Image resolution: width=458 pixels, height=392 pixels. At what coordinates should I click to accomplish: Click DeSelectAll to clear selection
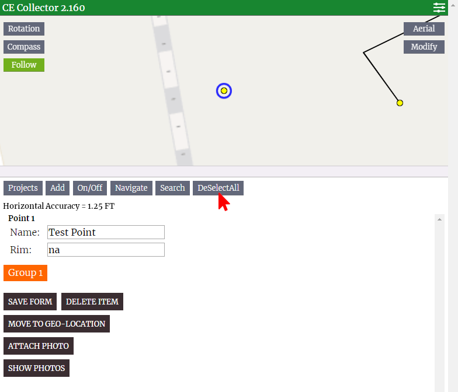click(x=218, y=188)
